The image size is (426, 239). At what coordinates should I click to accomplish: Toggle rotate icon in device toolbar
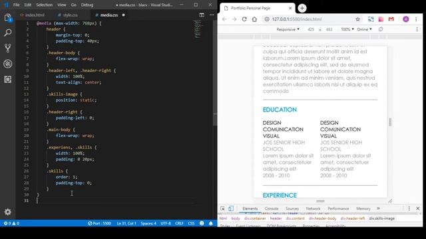click(381, 29)
